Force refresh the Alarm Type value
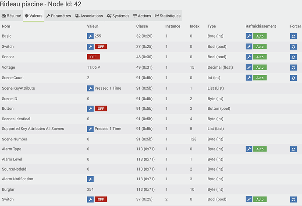The image size is (302, 206). (293, 149)
